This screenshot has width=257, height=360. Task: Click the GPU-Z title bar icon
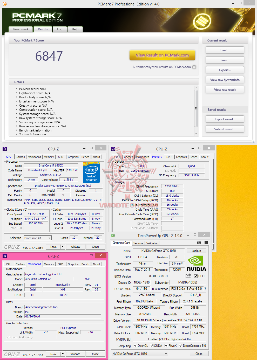(113, 236)
